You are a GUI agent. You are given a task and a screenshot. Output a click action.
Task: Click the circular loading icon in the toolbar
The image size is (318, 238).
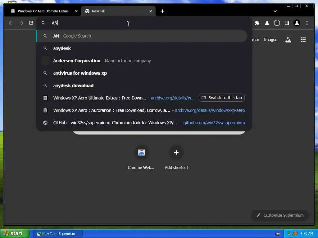click(277, 23)
